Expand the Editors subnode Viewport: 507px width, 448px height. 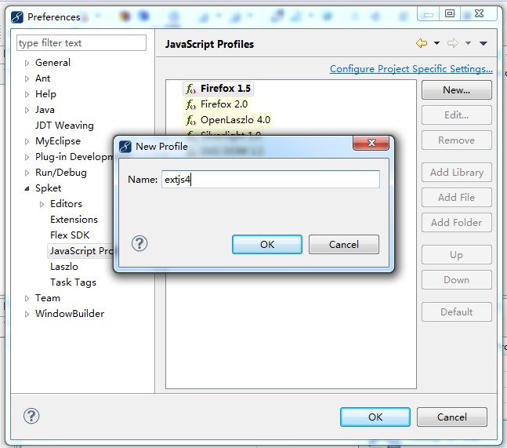point(42,204)
